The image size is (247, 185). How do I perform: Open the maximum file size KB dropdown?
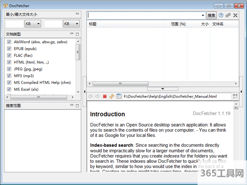coord(71,24)
